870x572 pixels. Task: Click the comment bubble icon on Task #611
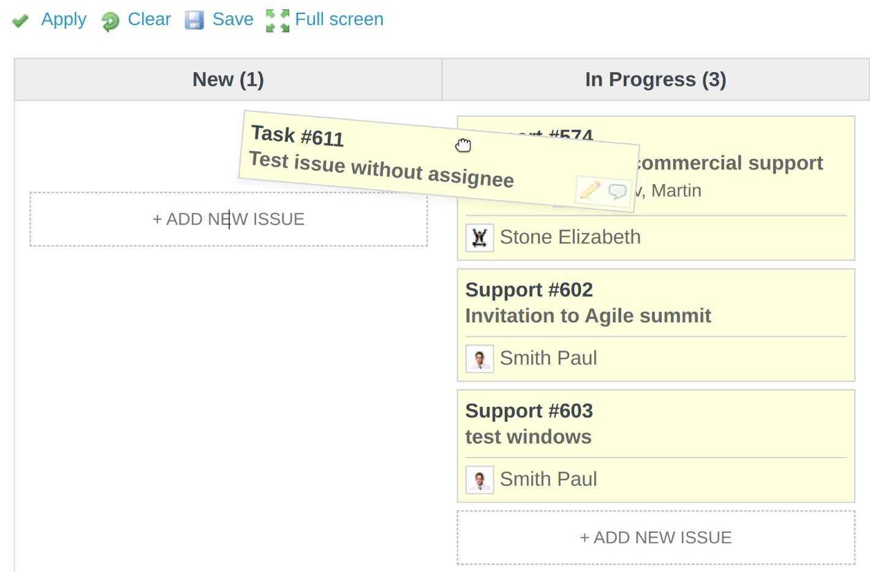618,191
